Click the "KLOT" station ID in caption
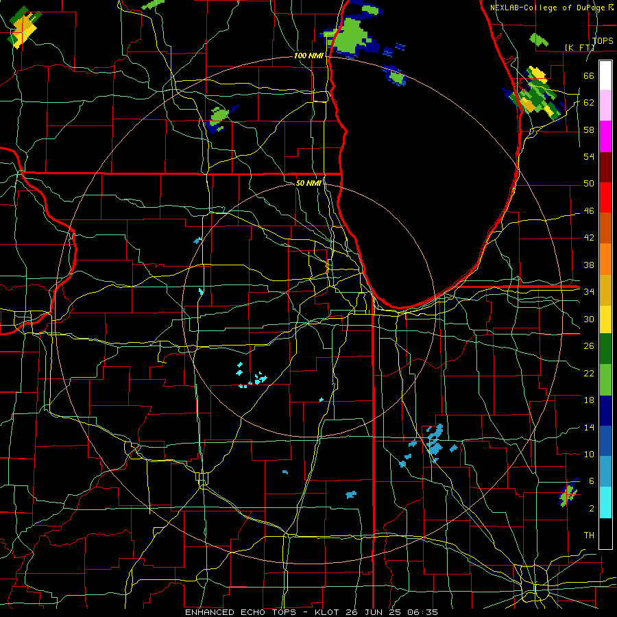 pos(327,612)
